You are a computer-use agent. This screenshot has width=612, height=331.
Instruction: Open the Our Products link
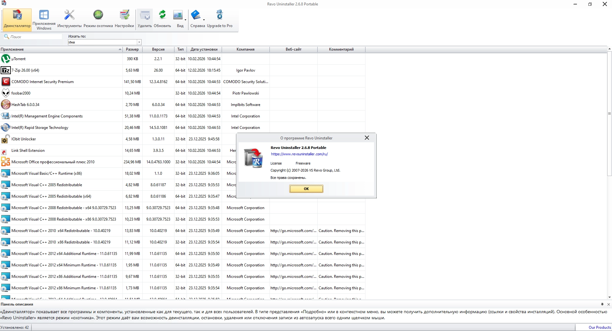point(600,327)
